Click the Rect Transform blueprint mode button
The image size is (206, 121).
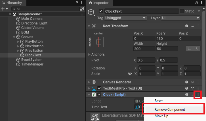189,48
